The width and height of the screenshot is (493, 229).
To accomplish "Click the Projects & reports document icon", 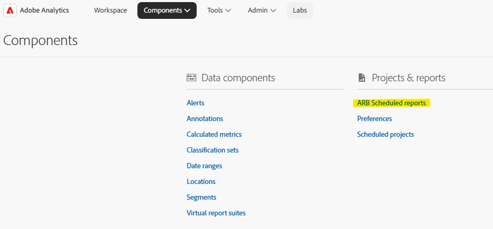I will pos(362,78).
